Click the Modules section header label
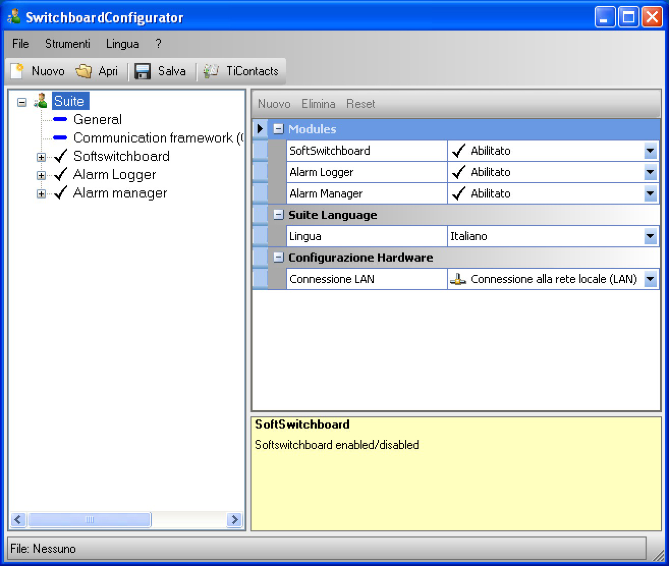Image resolution: width=669 pixels, height=566 pixels. (x=312, y=129)
